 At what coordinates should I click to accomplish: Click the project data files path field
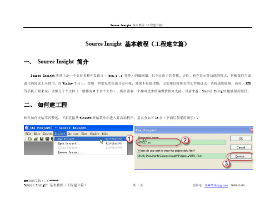click(181, 156)
